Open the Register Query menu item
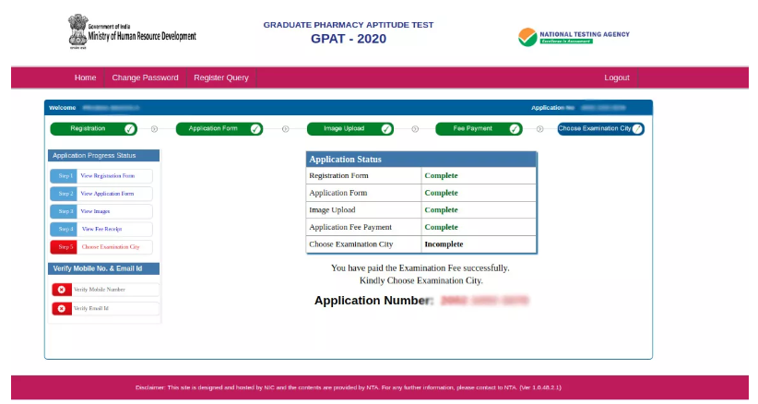Viewport: 758px width, 404px height. [221, 77]
